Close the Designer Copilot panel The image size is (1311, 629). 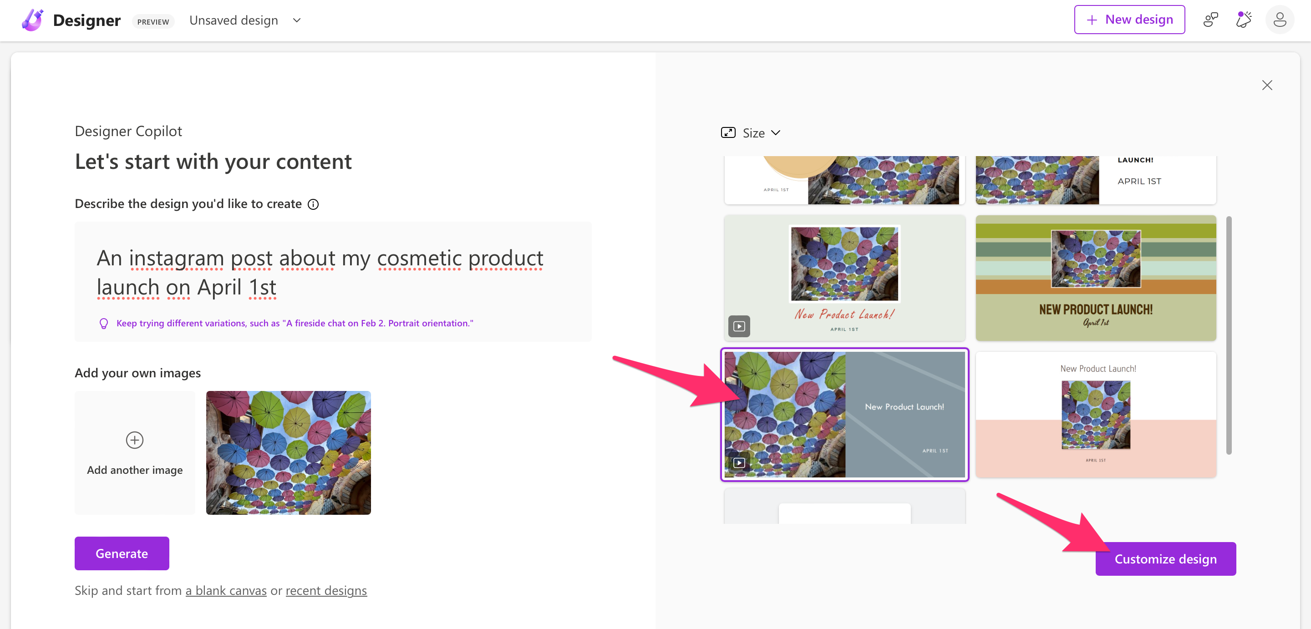[x=1267, y=85]
